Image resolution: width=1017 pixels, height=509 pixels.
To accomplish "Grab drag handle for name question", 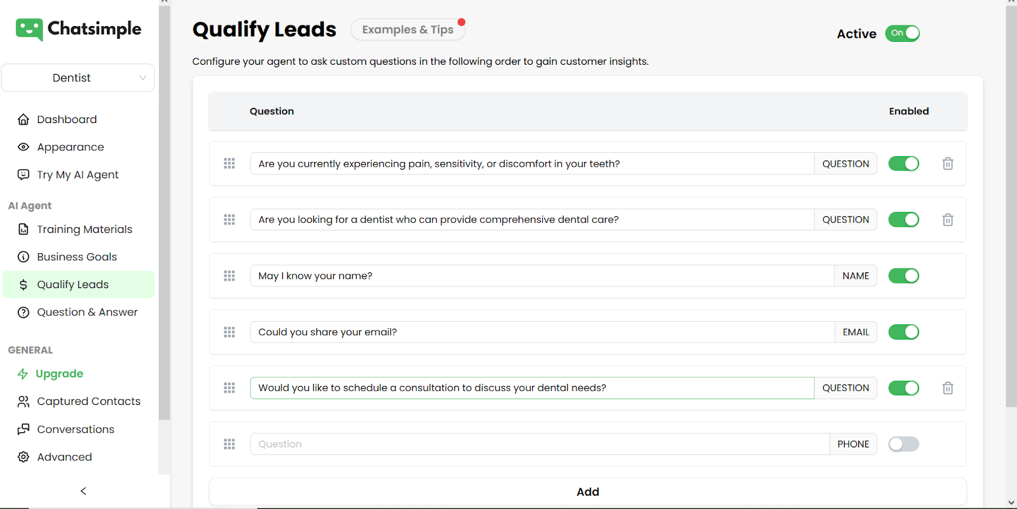I will 229,276.
